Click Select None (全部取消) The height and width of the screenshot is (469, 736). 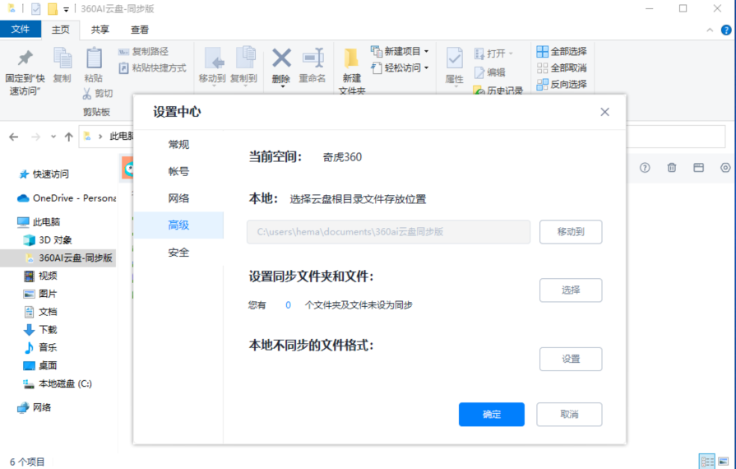[x=562, y=68]
